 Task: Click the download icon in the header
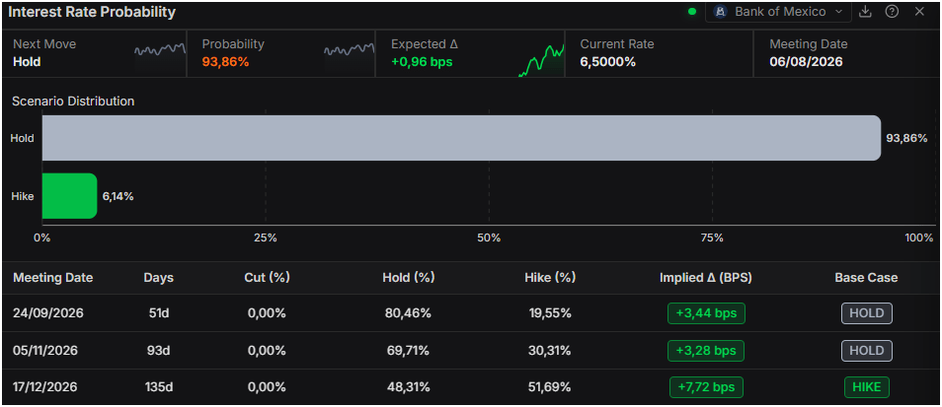coord(865,12)
